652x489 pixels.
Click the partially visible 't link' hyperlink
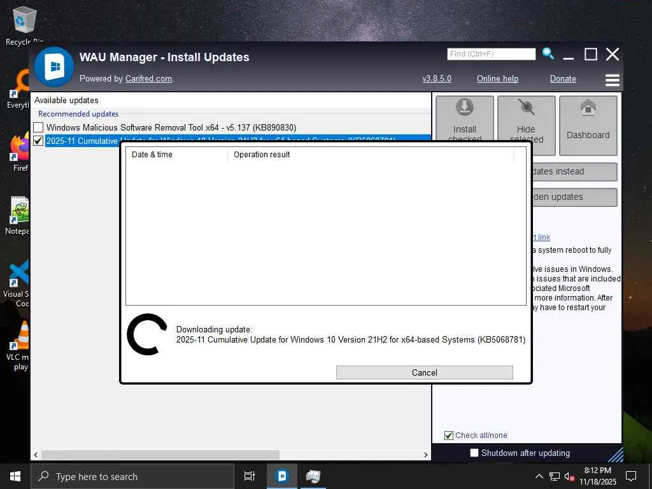pyautogui.click(x=541, y=237)
